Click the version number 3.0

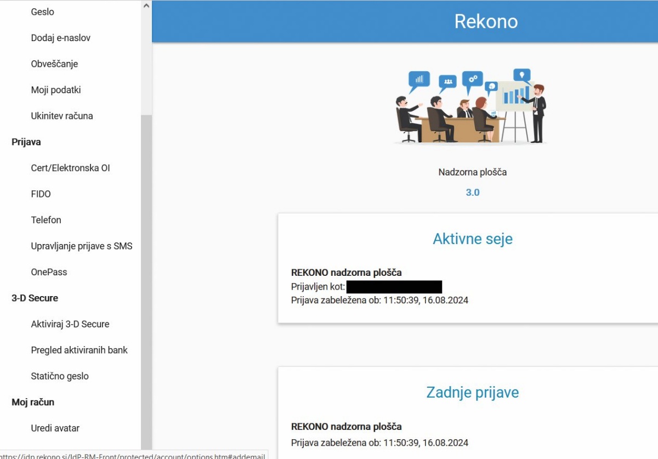[x=473, y=192]
